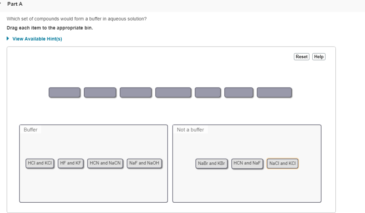Select the HCN and NaCN item
365x213 pixels.
[x=105, y=163]
